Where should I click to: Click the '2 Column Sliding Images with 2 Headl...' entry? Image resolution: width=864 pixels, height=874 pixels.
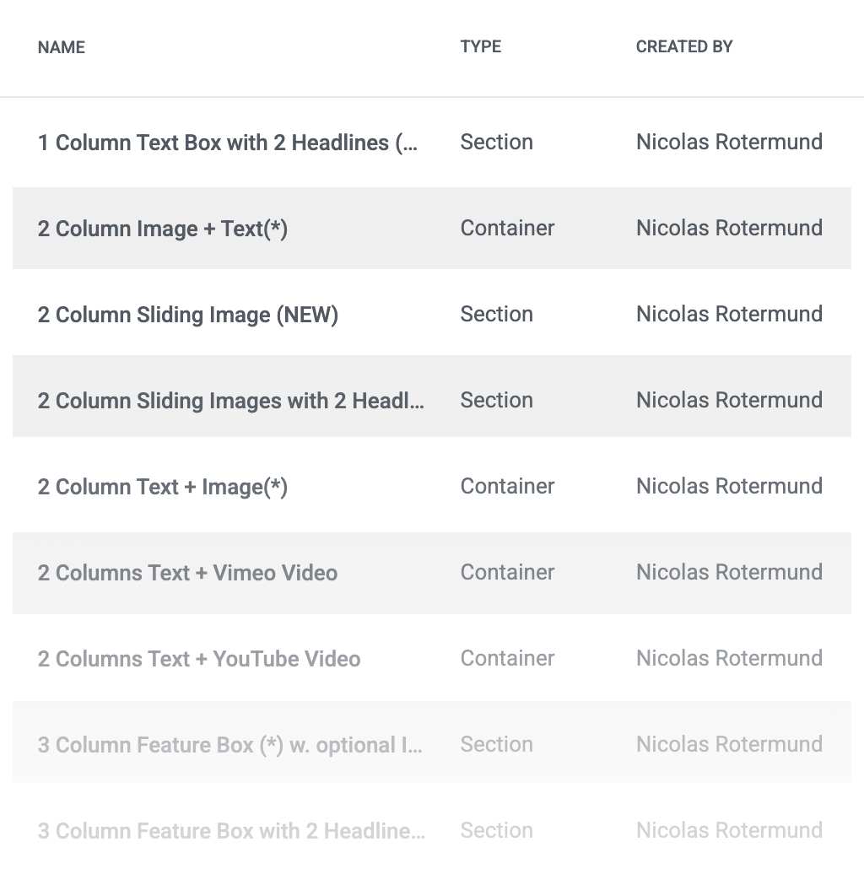click(x=230, y=401)
